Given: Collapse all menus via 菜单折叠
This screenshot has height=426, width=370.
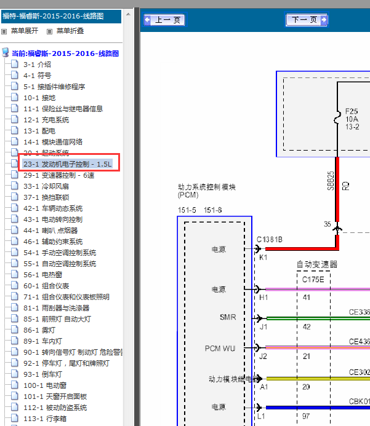Looking at the screenshot, I should 70,31.
